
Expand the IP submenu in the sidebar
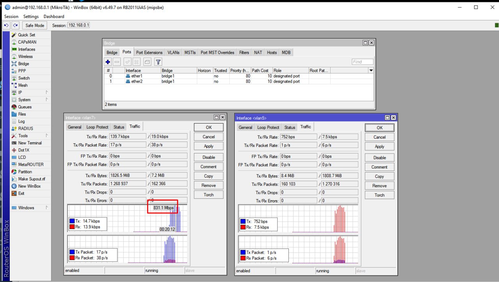coord(46,93)
